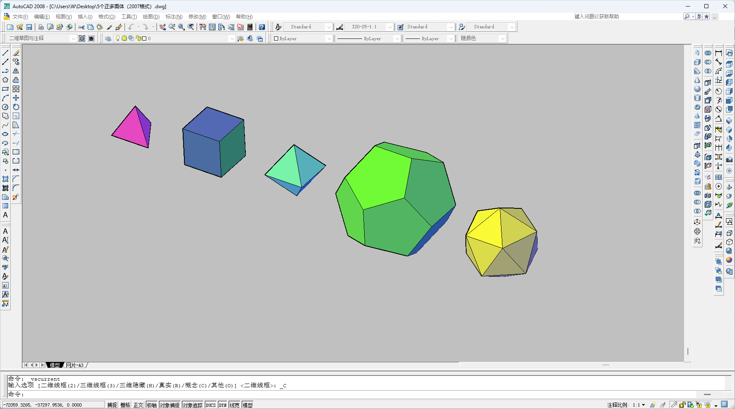Open the 视图(V) menu

click(64, 17)
